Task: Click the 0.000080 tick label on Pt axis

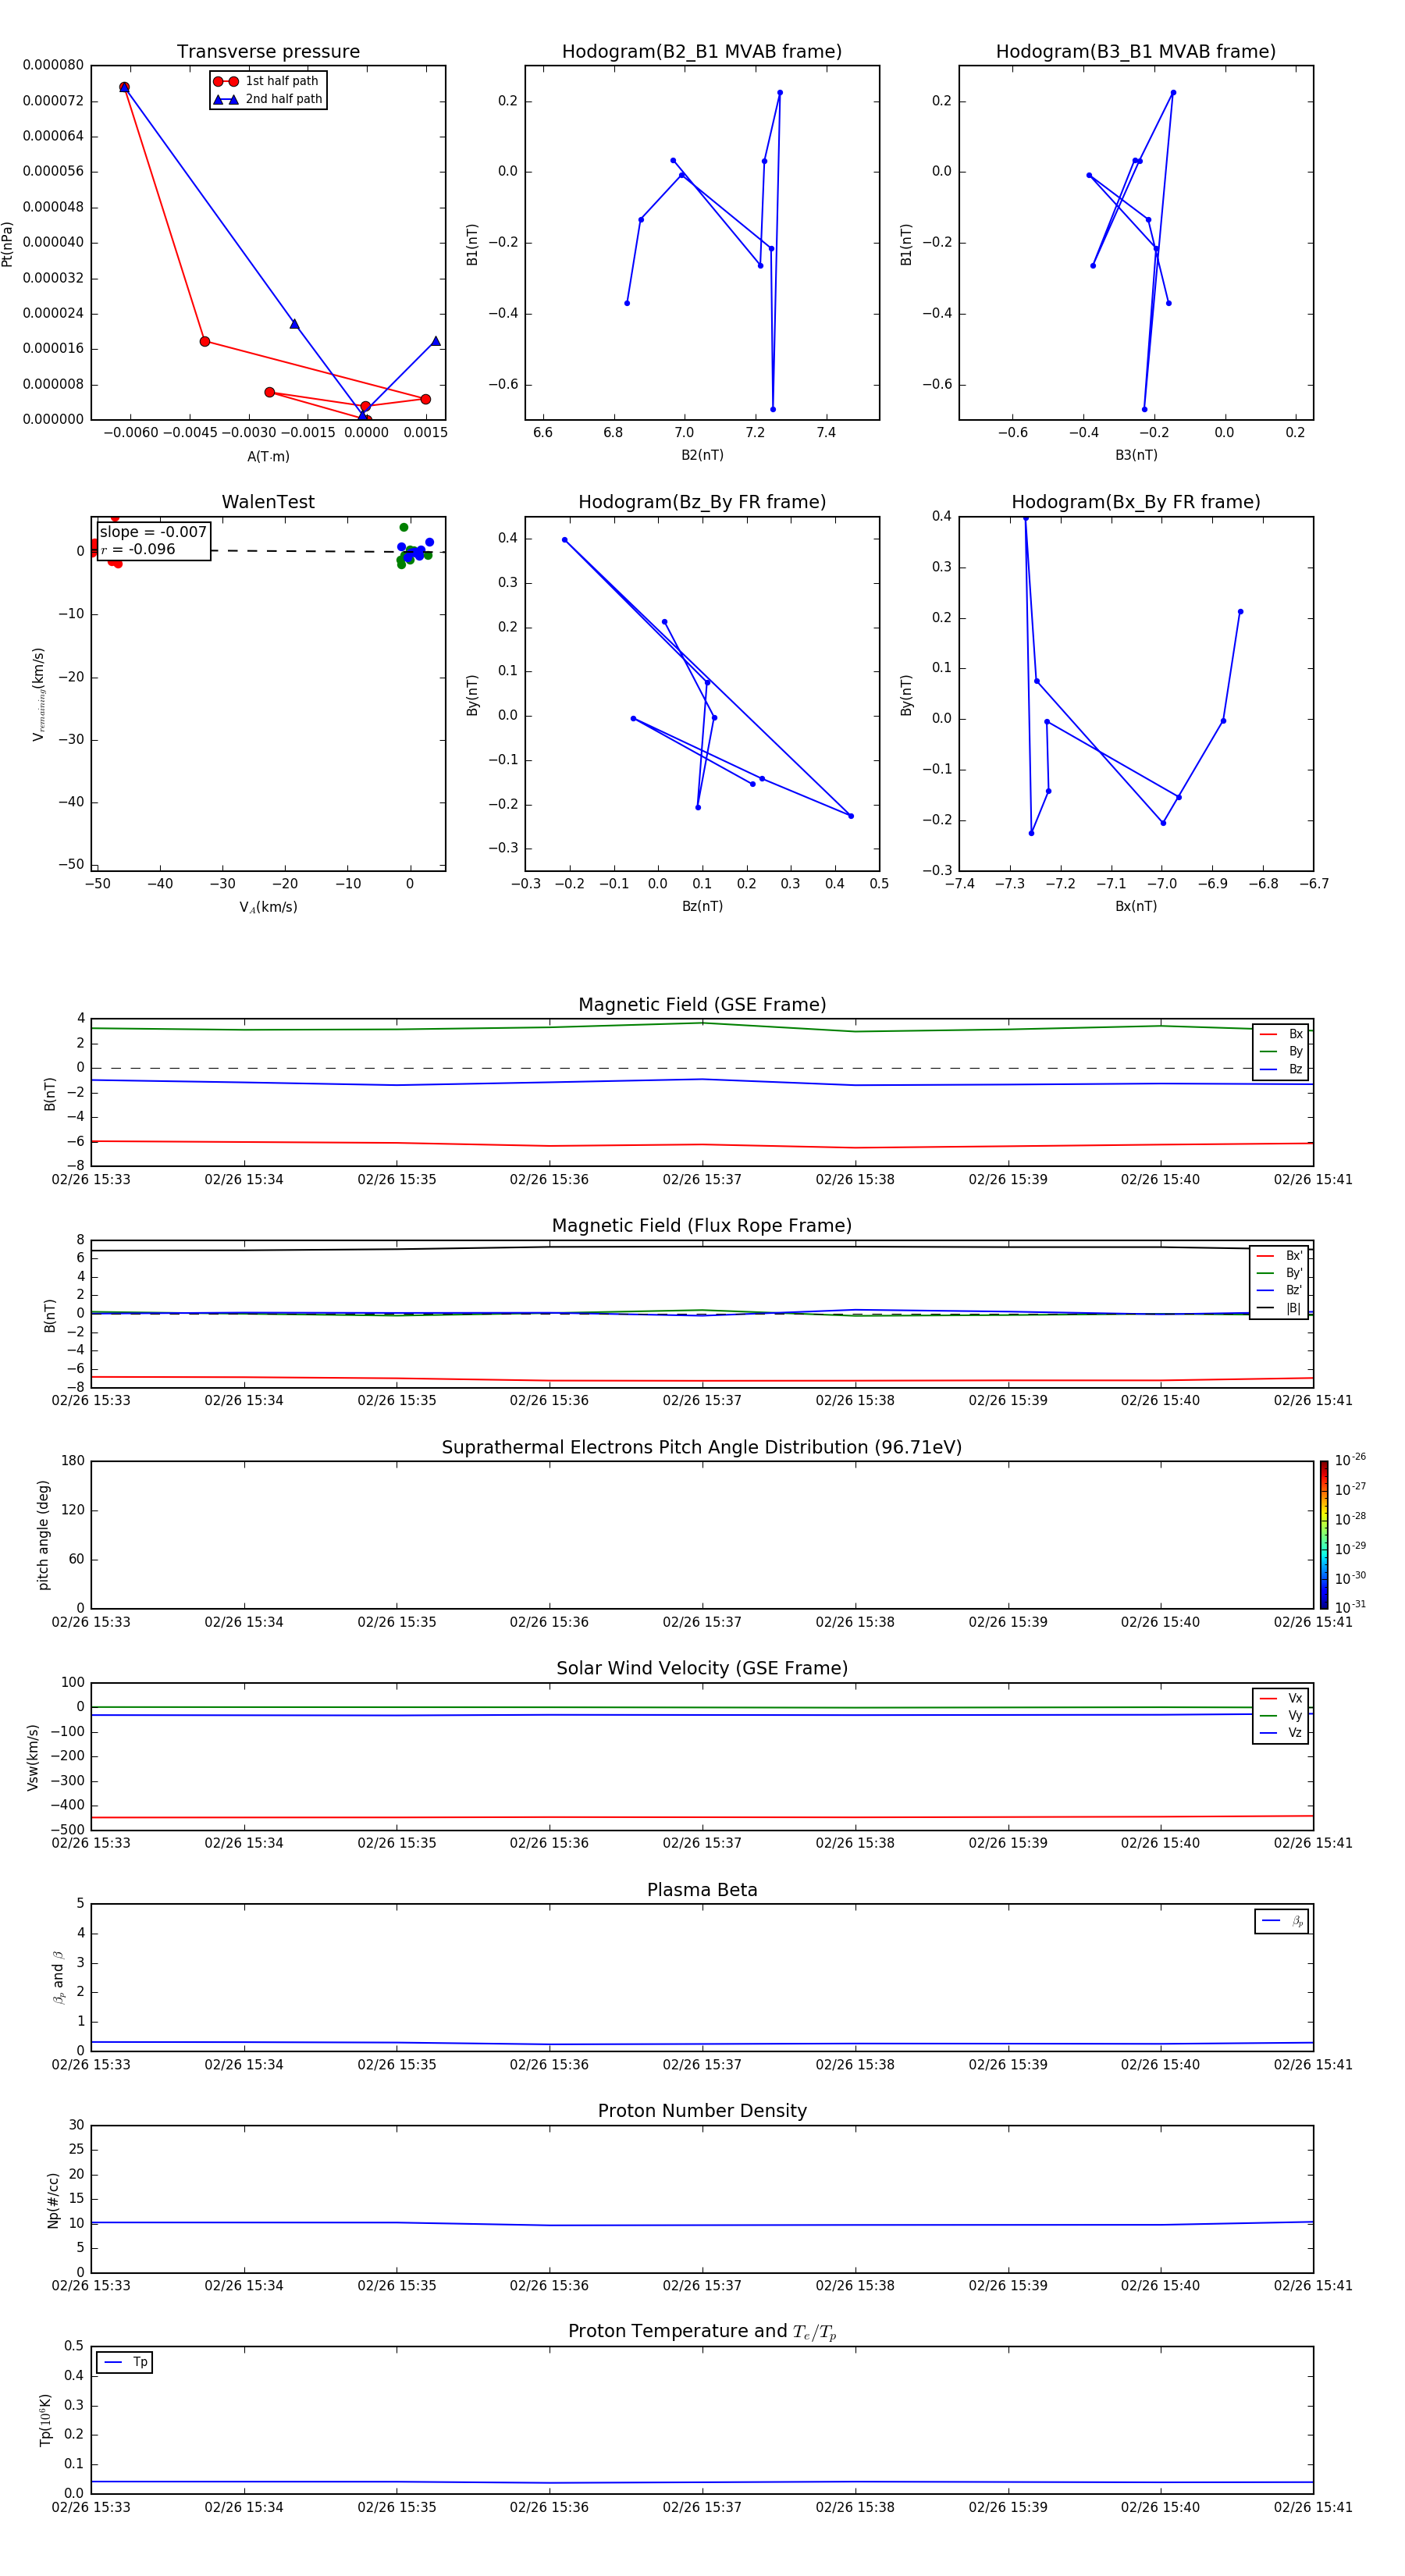Action: tap(53, 65)
